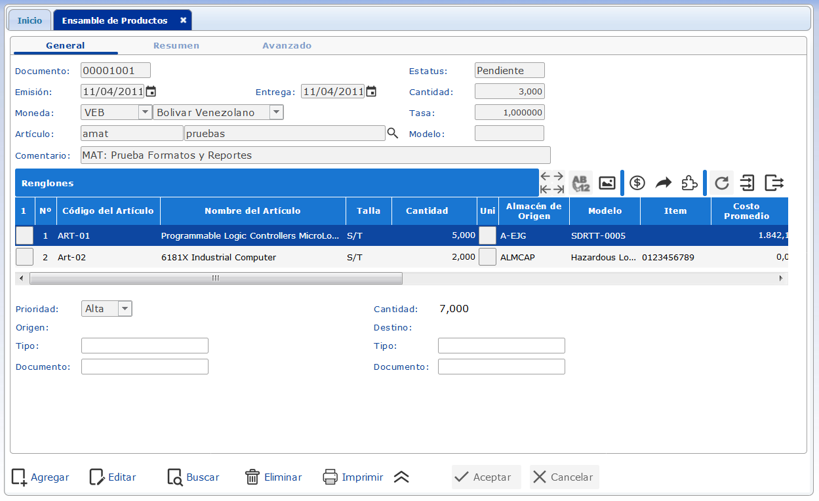819x501 pixels.
Task: Click the Uni box in ART-01 row
Action: [487, 235]
